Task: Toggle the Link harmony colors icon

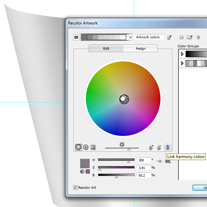Action: (168, 147)
